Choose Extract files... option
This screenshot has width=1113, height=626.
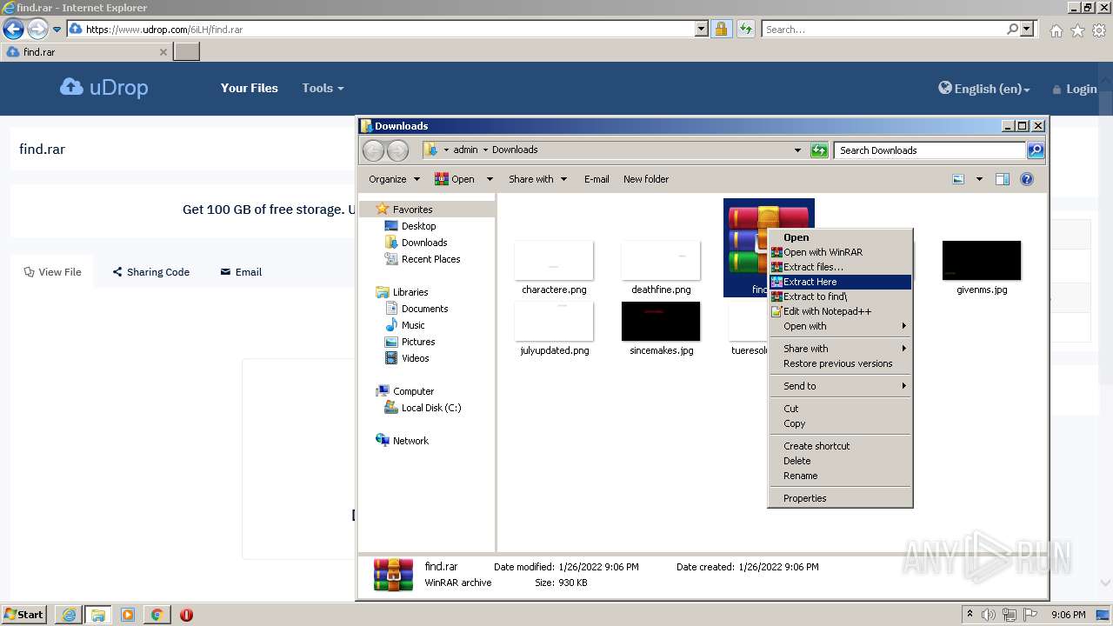[x=840, y=267]
